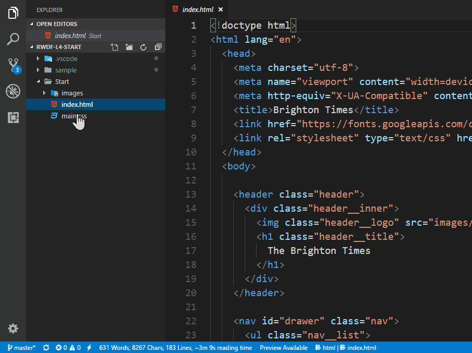Image resolution: width=472 pixels, height=353 pixels.
Task: Open the Explorer view in activity bar
Action: (13, 13)
